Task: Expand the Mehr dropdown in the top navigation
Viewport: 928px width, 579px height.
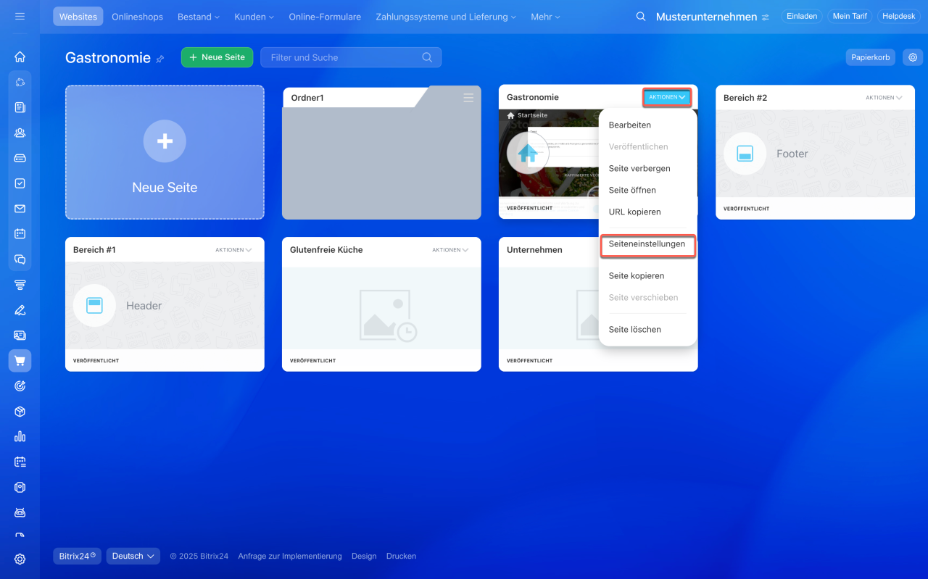Action: (545, 17)
